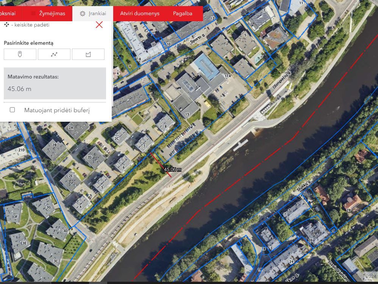Screen dimensions: 378x284
Task: Select the point marker measurement tool
Action: click(20, 54)
